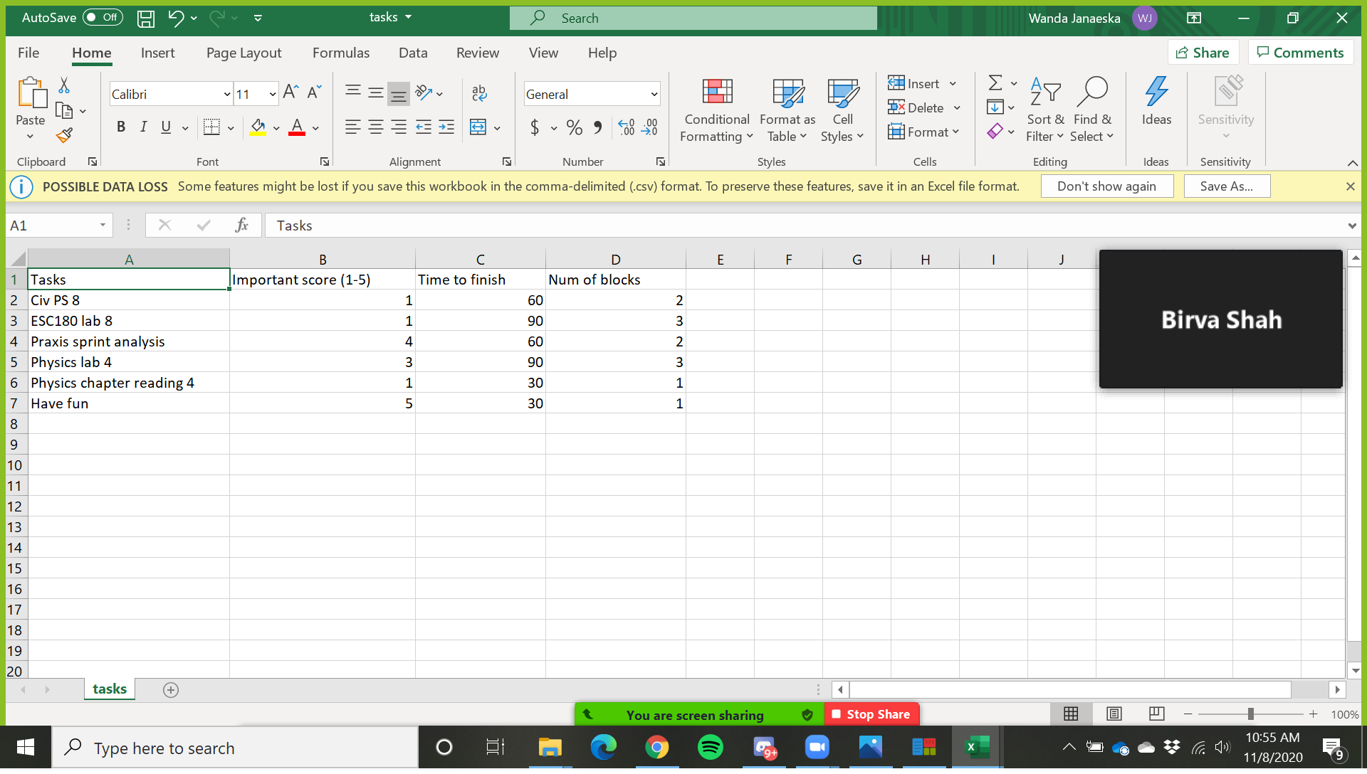Switch to the Formulas ribbon tab
The image size is (1367, 774).
pyautogui.click(x=340, y=53)
